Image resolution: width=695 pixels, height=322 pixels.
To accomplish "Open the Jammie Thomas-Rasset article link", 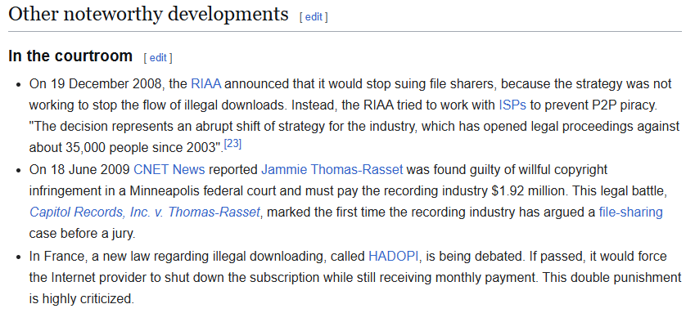I will (332, 169).
